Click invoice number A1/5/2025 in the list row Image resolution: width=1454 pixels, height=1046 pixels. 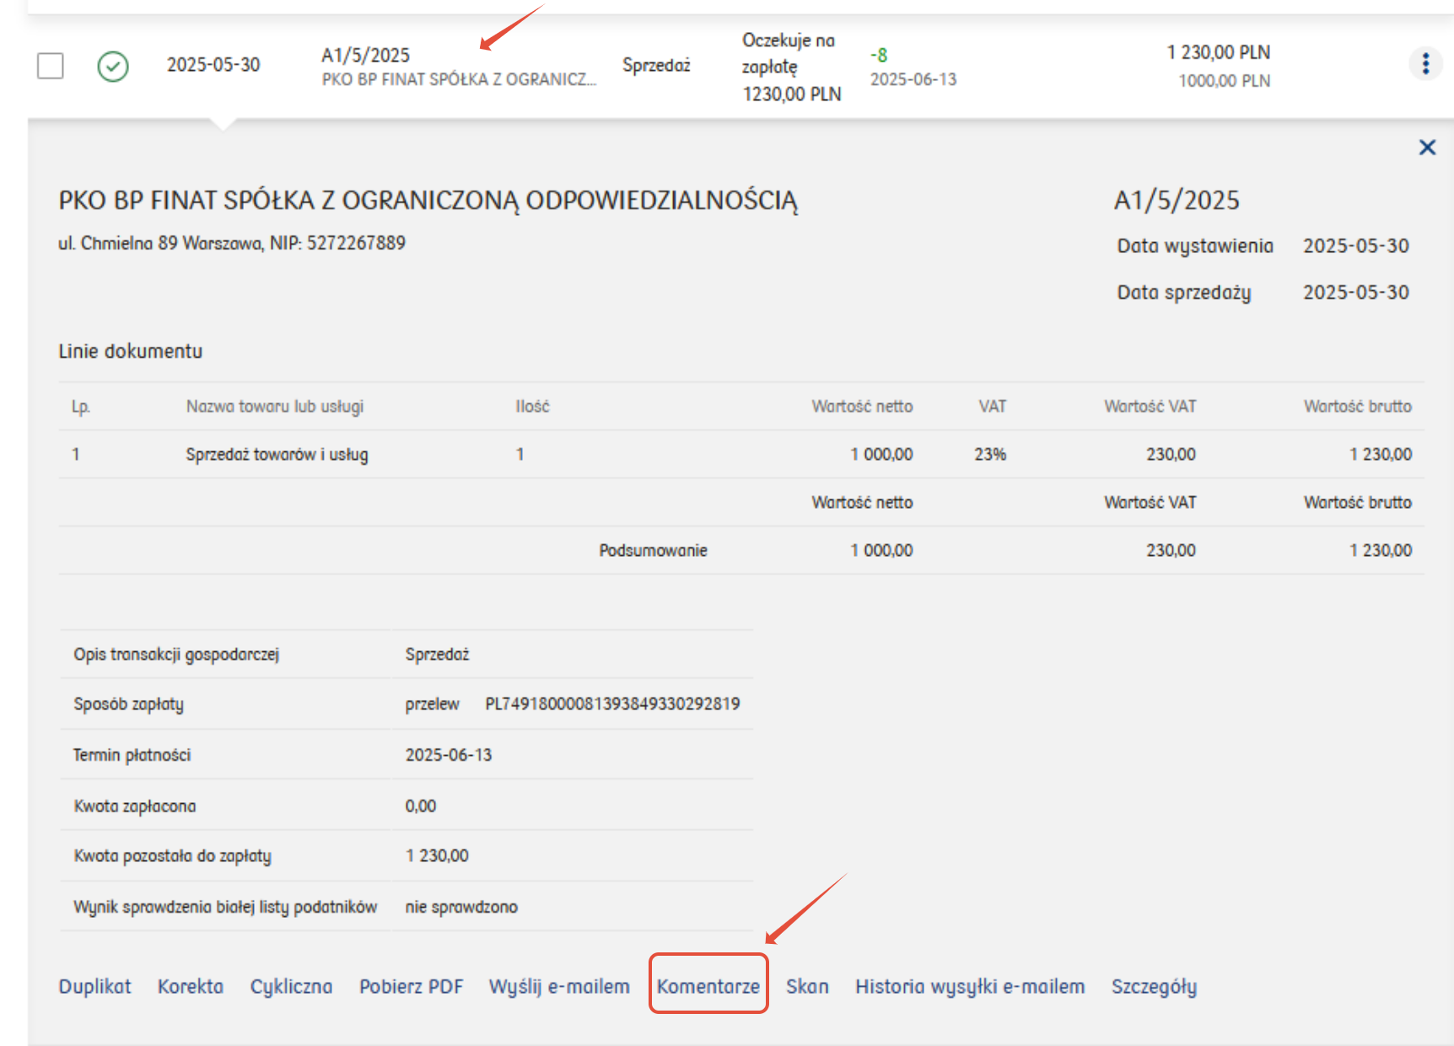click(365, 55)
